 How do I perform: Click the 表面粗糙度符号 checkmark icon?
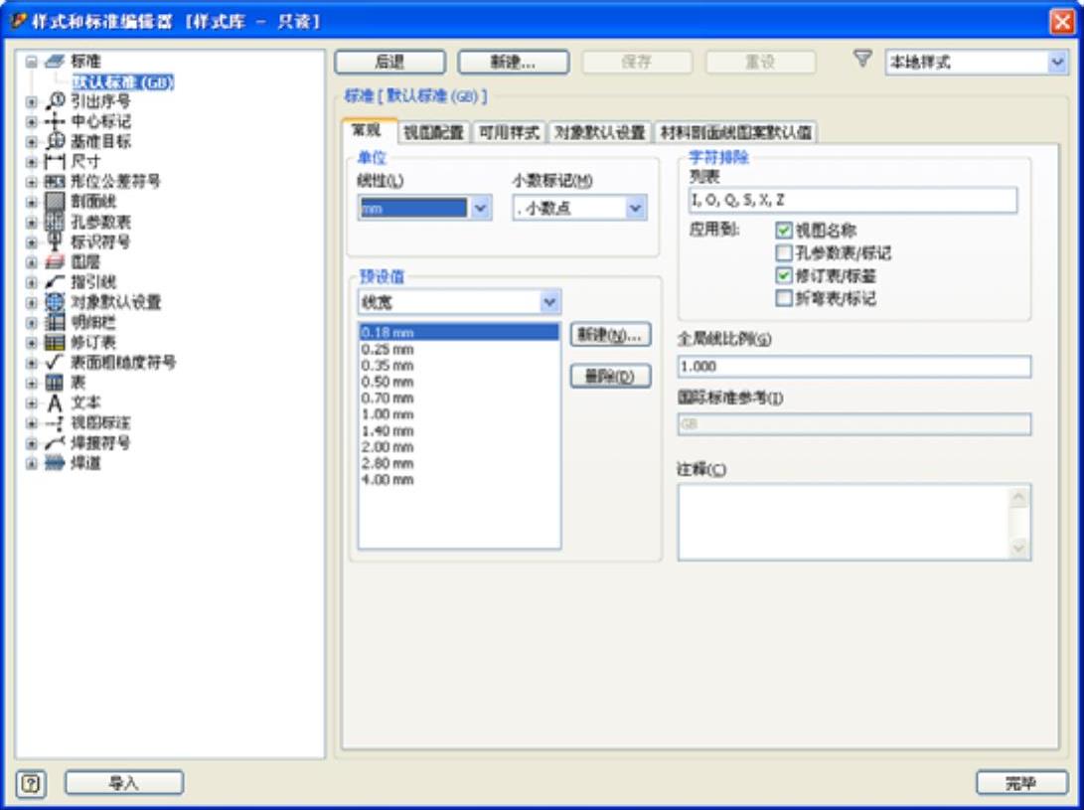[x=55, y=363]
